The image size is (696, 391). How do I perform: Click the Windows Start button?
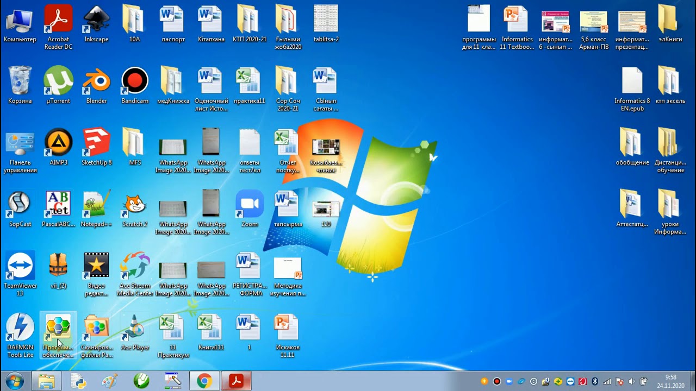15,381
